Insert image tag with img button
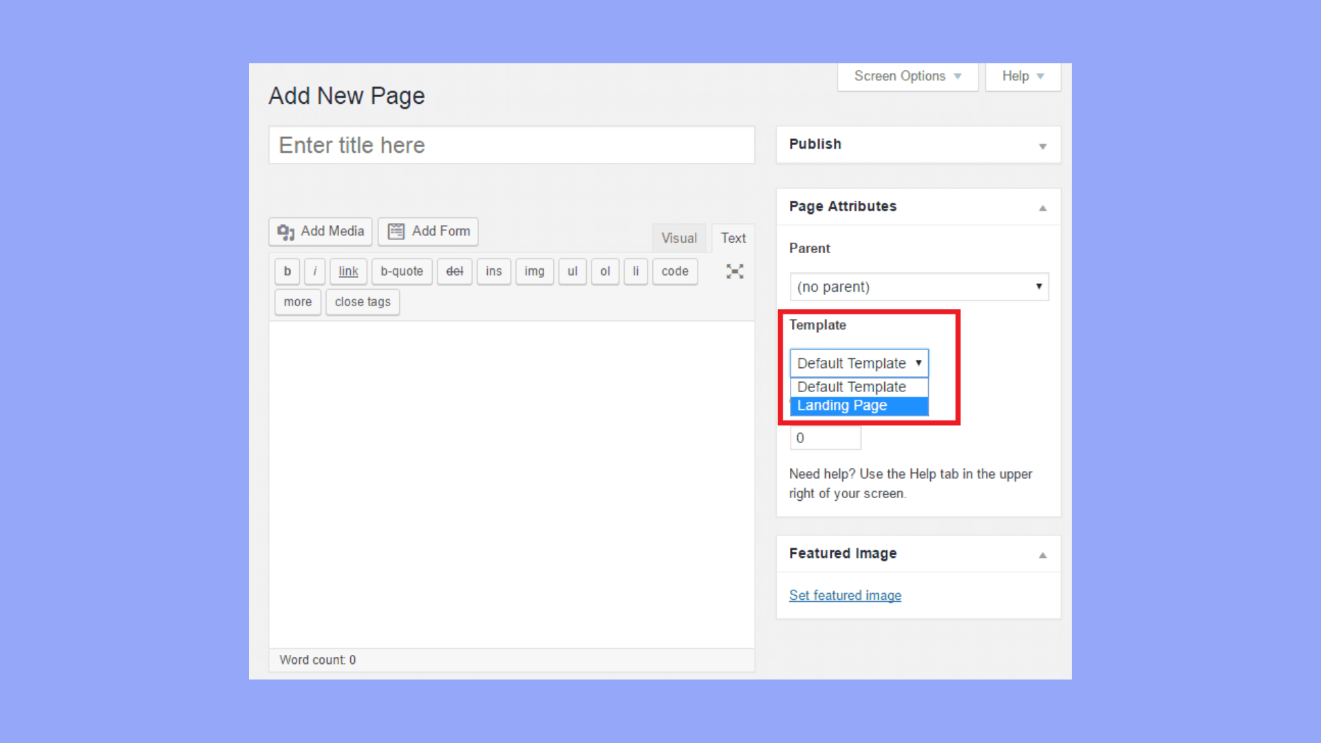The image size is (1321, 743). tap(534, 272)
